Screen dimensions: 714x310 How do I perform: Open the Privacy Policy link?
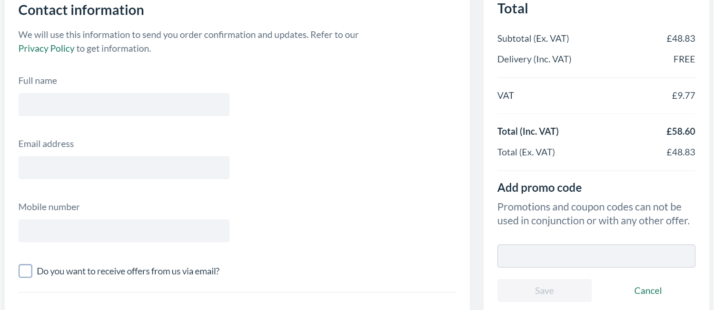point(46,48)
